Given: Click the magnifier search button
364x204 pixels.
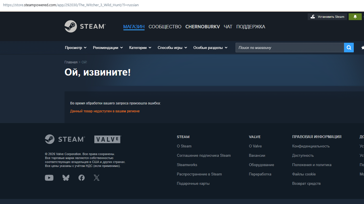Looking at the screenshot, I should (349, 48).
